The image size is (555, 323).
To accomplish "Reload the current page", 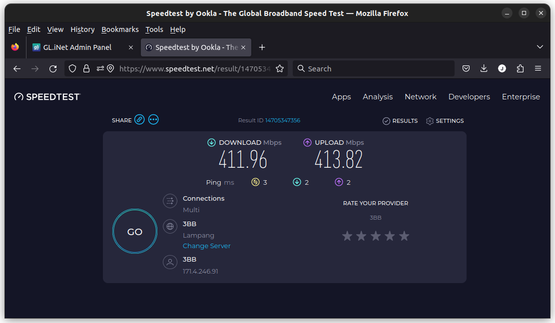I will coord(53,68).
